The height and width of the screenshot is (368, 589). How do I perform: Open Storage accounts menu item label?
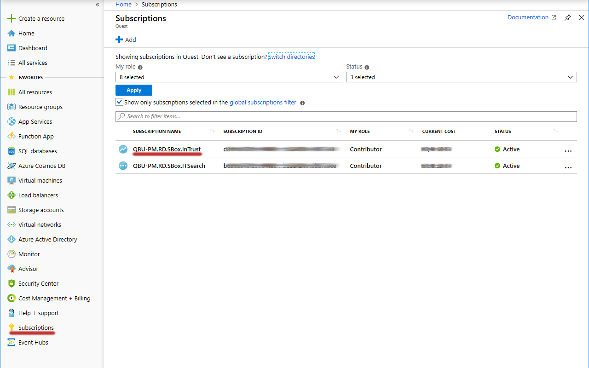(x=41, y=210)
